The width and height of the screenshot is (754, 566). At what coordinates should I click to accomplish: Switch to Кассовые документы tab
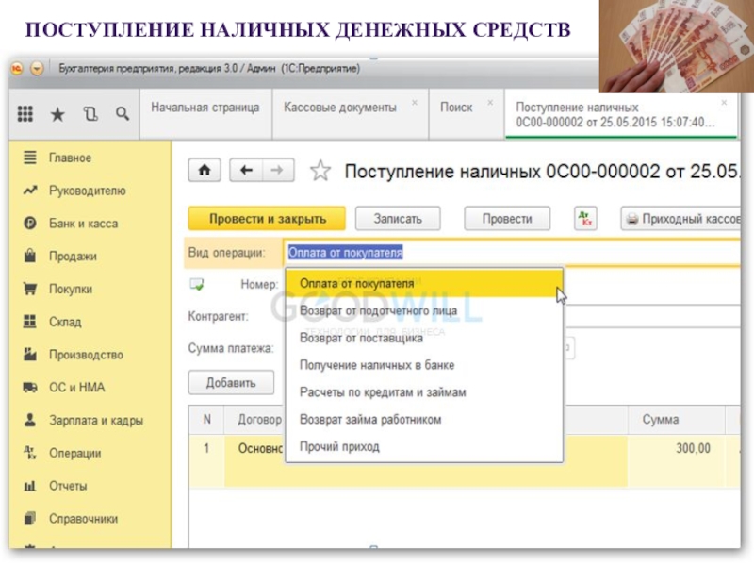340,108
